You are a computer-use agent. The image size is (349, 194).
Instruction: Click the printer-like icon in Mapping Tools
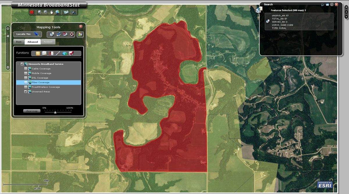(x=59, y=34)
